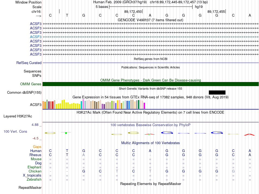This screenshot has width=259, height=194.
Task: Select the X_tropicalis species label
Action: (x=32, y=175)
